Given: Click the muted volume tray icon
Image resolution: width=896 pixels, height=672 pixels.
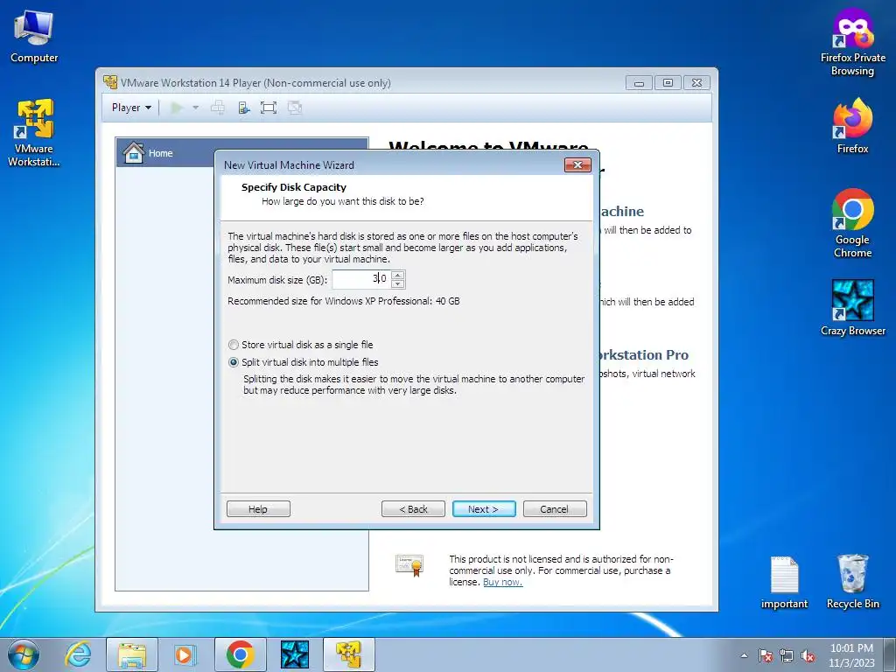Looking at the screenshot, I should coord(808,656).
